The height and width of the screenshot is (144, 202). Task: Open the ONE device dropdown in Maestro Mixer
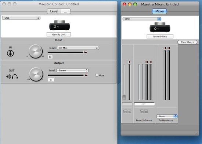coord(142,19)
